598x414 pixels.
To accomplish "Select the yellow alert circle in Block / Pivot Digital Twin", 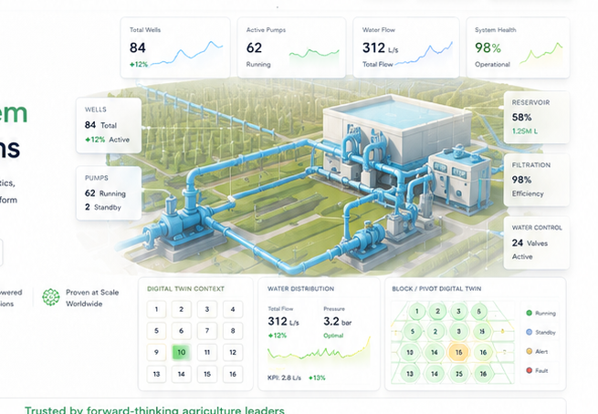I will coord(459,352).
